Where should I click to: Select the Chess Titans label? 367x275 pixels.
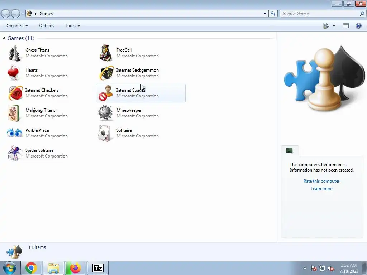pyautogui.click(x=37, y=50)
